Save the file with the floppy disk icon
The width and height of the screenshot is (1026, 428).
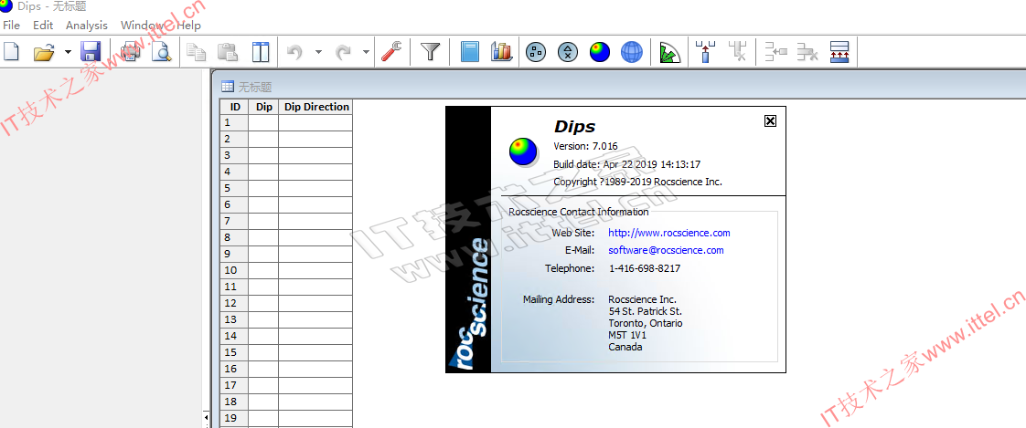[91, 52]
